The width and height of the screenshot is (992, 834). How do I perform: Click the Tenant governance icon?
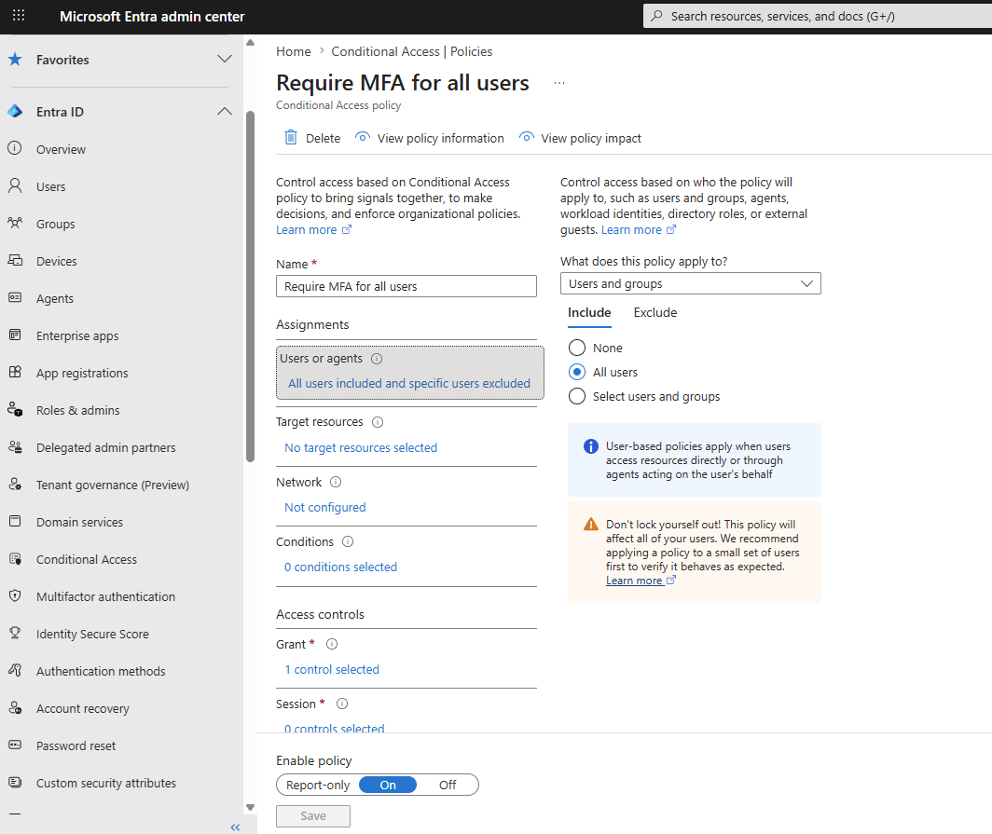(x=15, y=484)
